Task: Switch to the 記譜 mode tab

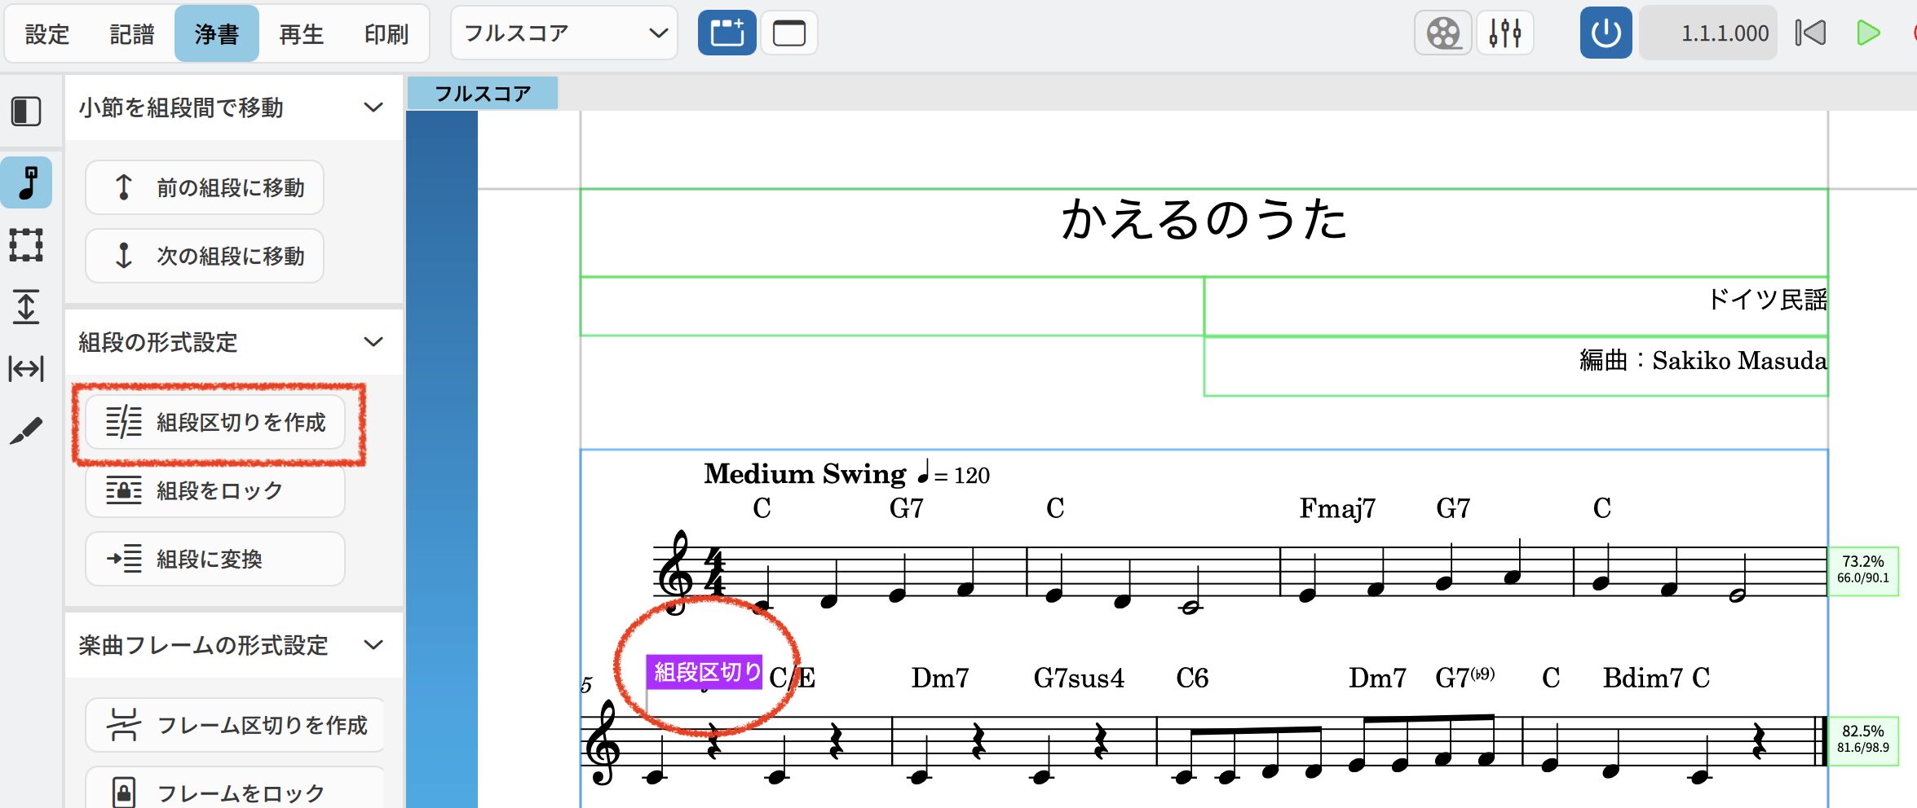Action: coord(132,34)
